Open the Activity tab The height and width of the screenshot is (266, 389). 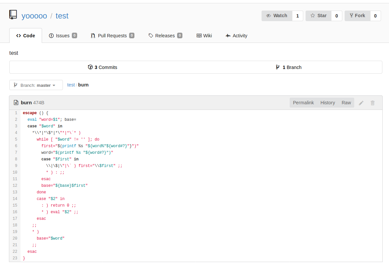coord(236,36)
